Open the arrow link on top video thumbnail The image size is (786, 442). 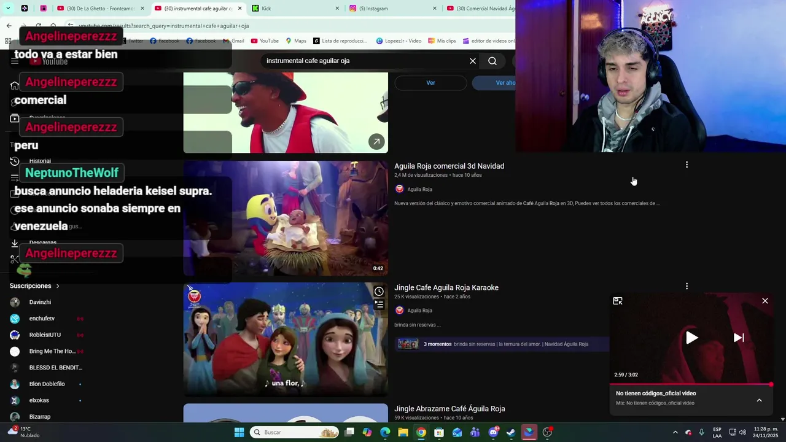point(376,141)
